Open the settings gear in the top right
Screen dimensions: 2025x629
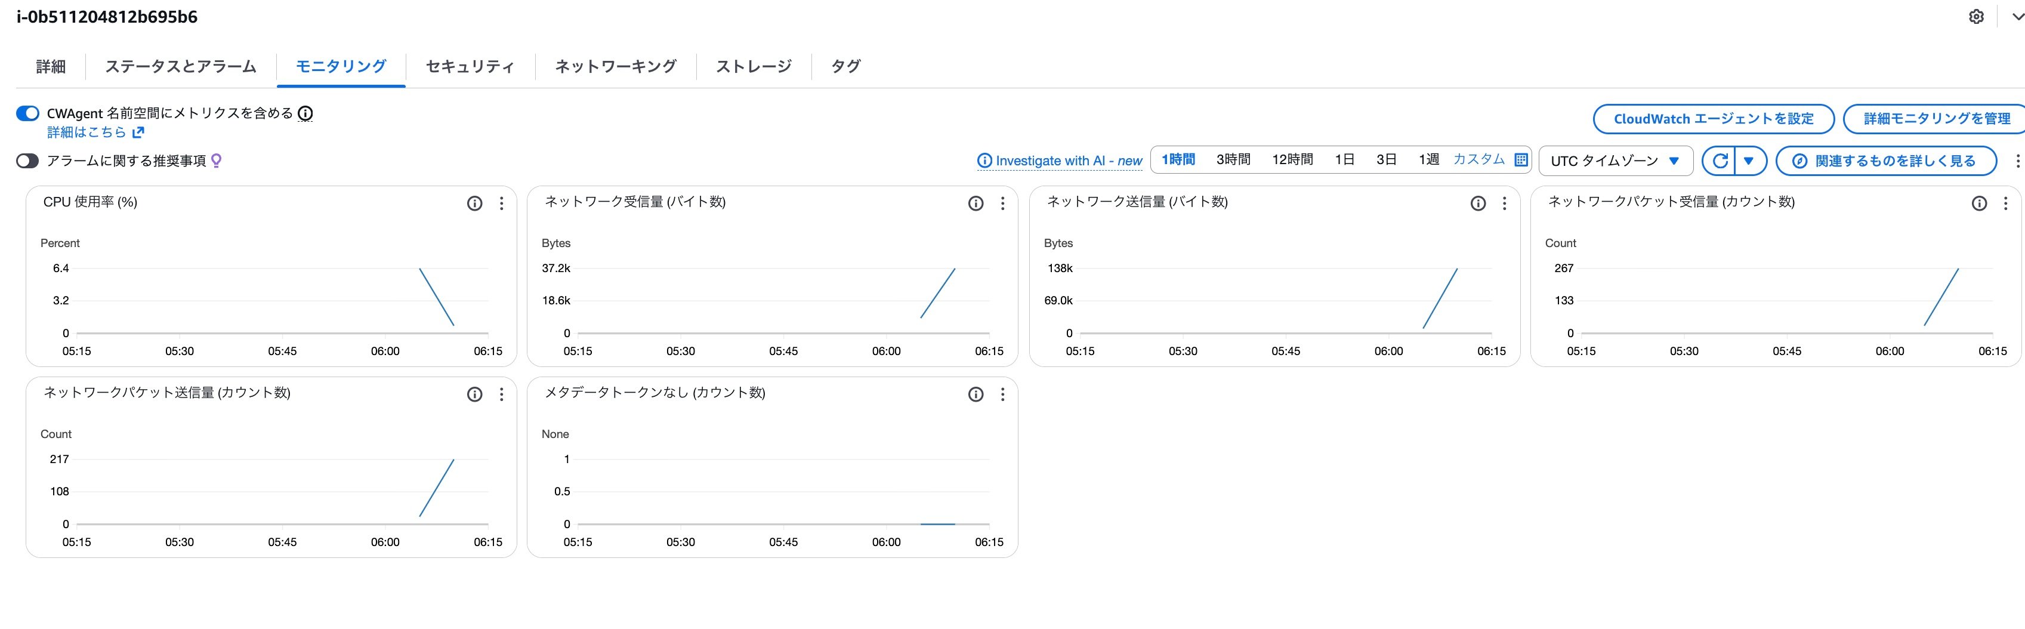[1976, 16]
